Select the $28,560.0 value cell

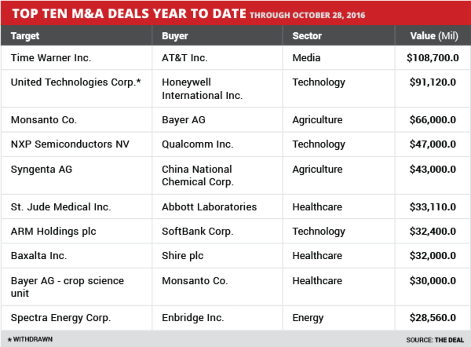(433, 318)
